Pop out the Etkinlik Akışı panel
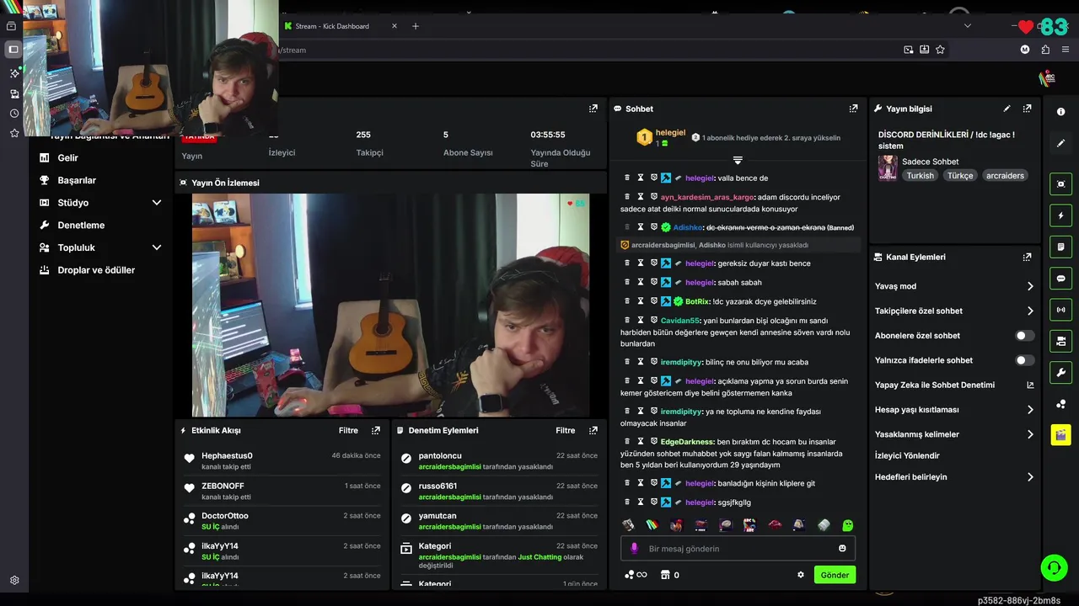1079x606 pixels. [x=376, y=430]
